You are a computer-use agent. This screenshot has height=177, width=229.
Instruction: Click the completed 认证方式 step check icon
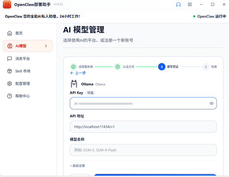pos(118,67)
